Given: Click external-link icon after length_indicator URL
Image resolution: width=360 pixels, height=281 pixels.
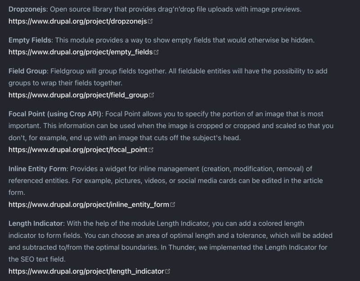Looking at the screenshot, I should click(168, 272).
